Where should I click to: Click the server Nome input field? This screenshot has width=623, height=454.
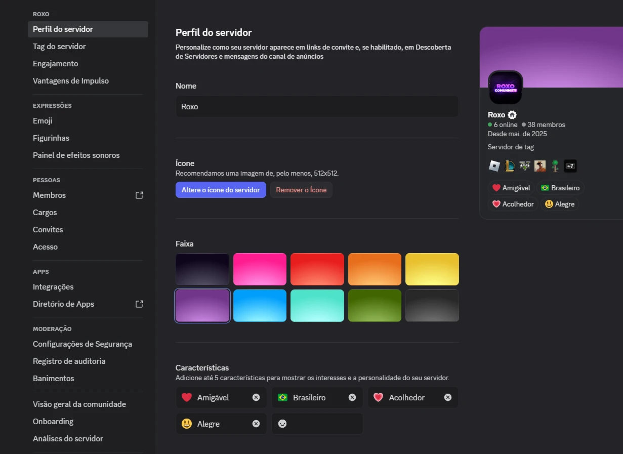click(317, 107)
